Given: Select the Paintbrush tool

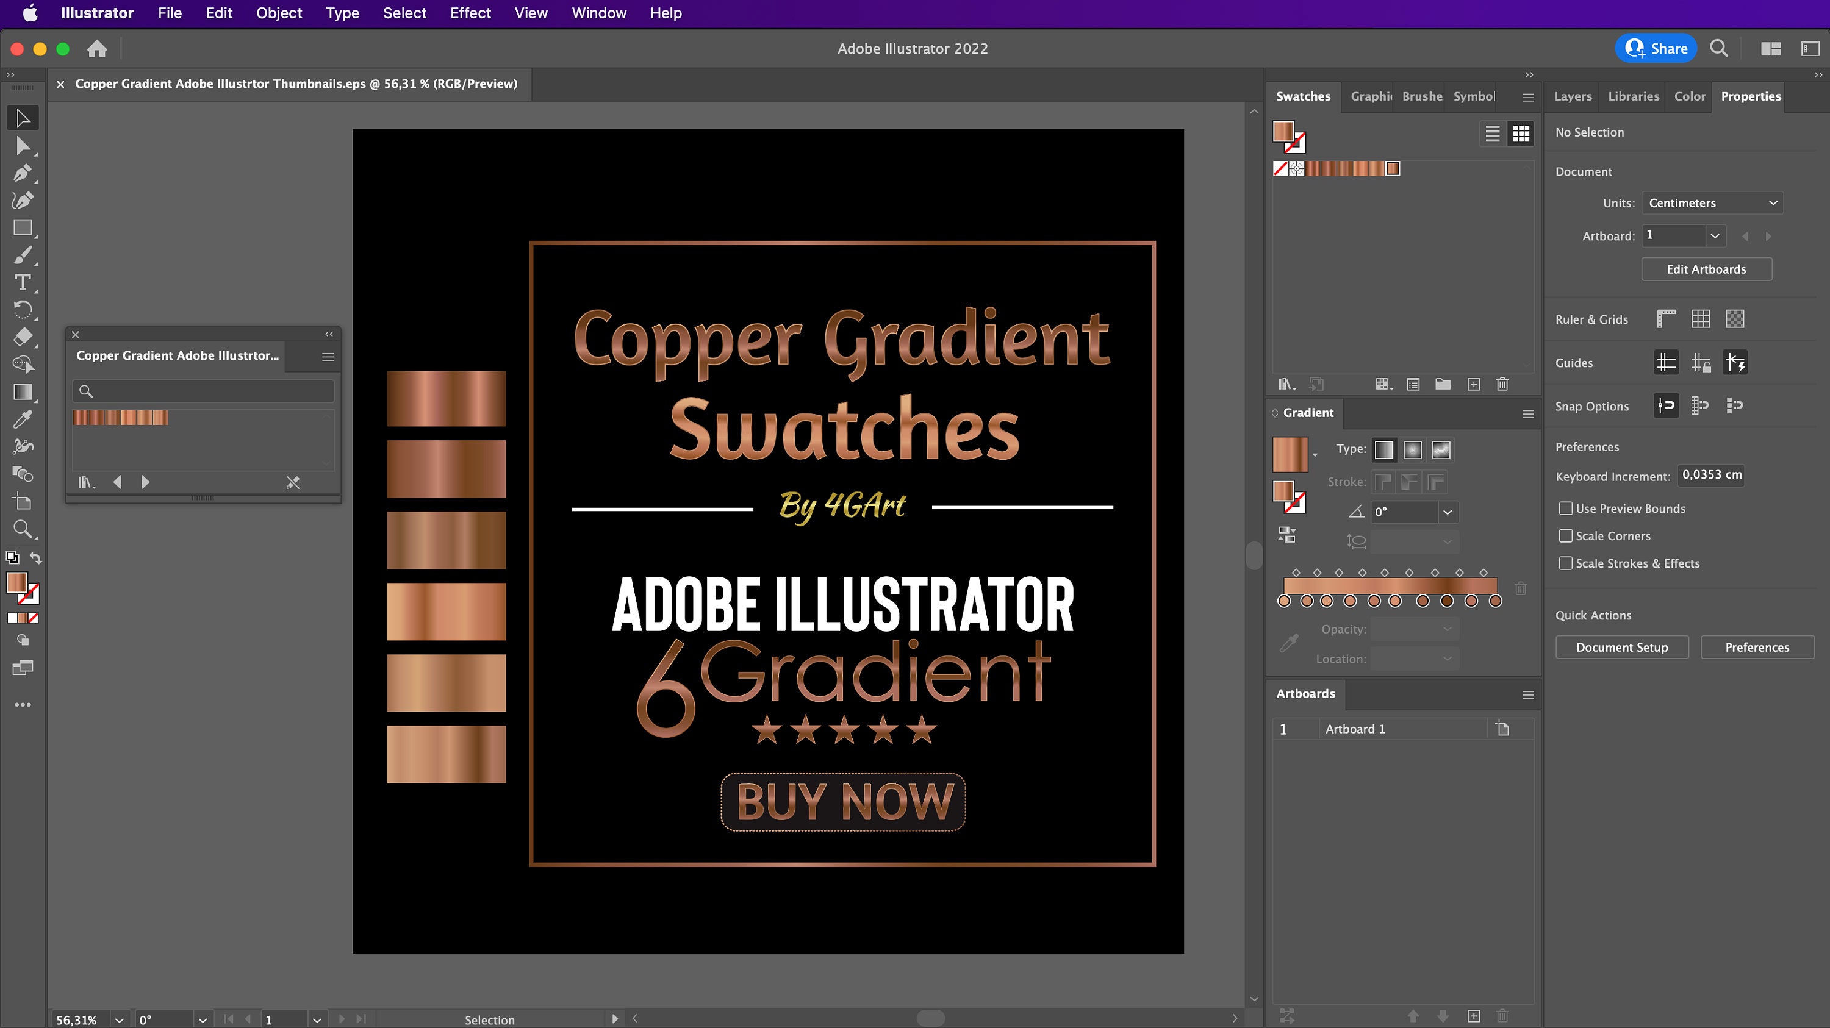Looking at the screenshot, I should tap(23, 255).
